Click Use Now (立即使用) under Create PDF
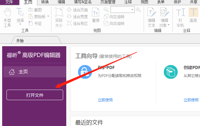 tap(191, 100)
